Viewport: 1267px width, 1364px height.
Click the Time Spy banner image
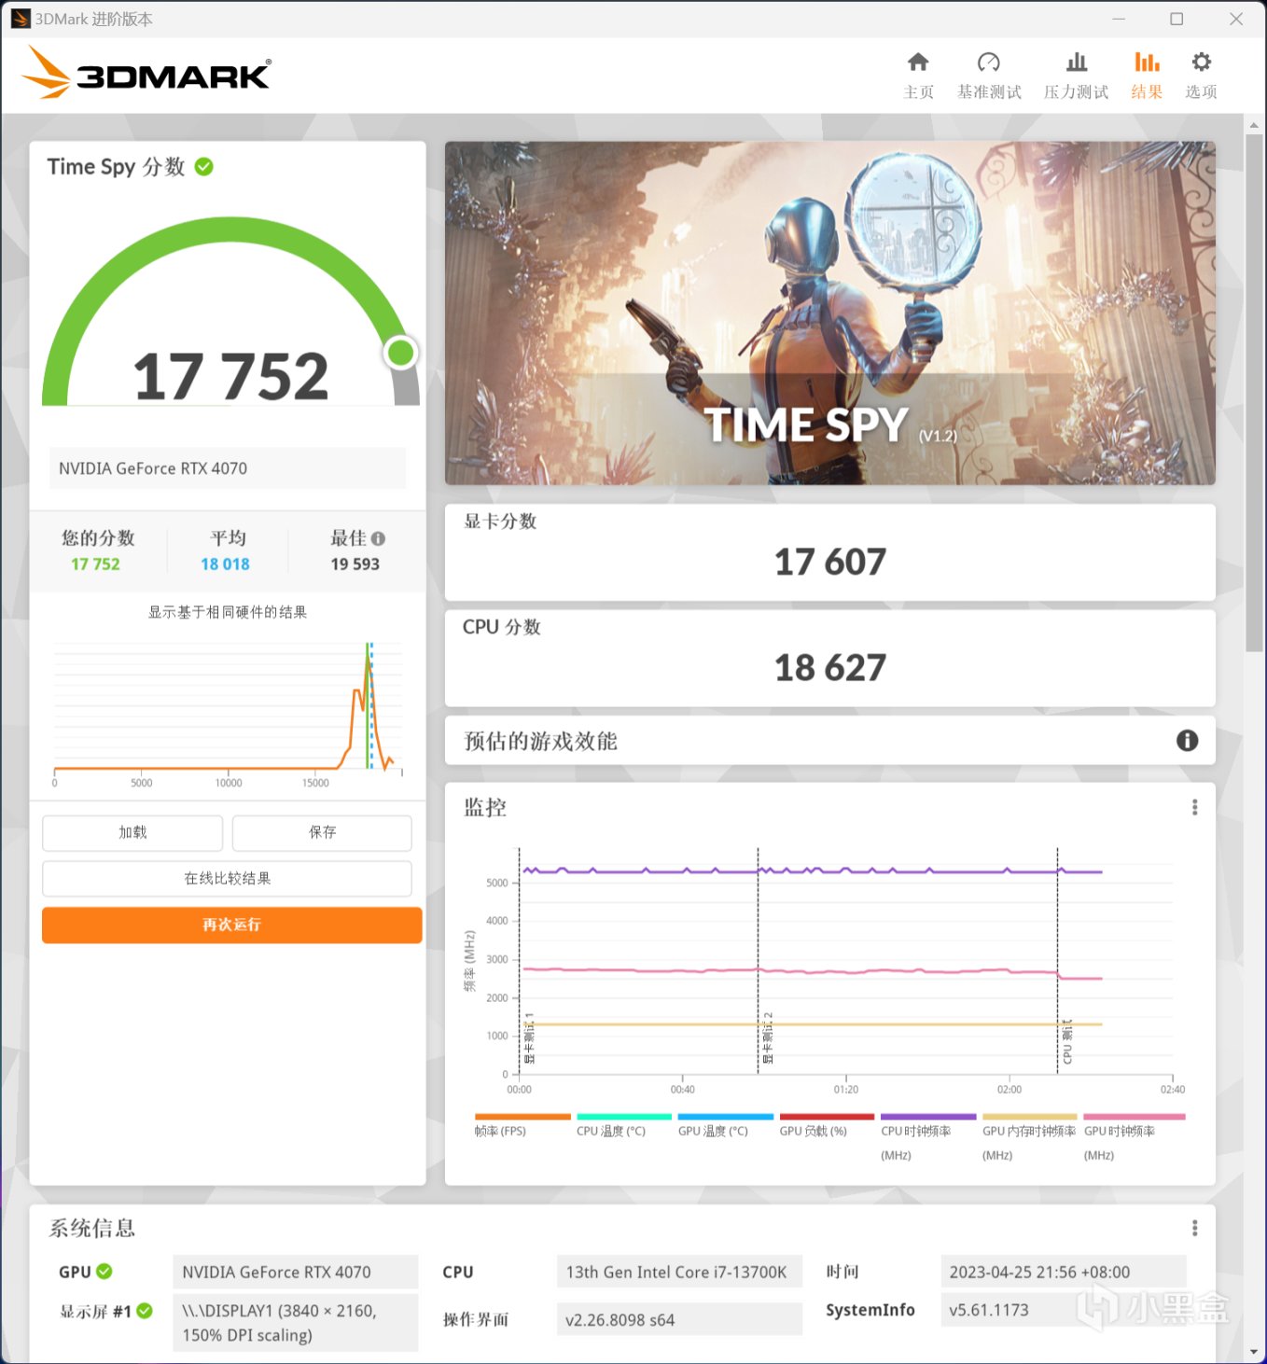pos(830,313)
